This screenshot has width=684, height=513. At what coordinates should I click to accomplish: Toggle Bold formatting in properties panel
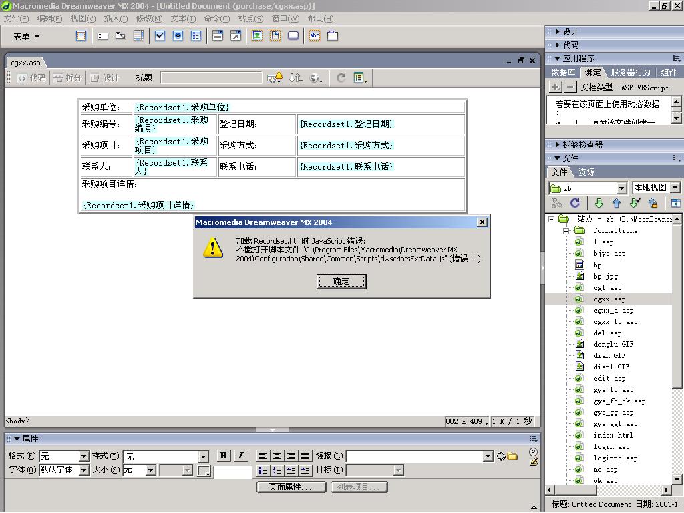[224, 456]
